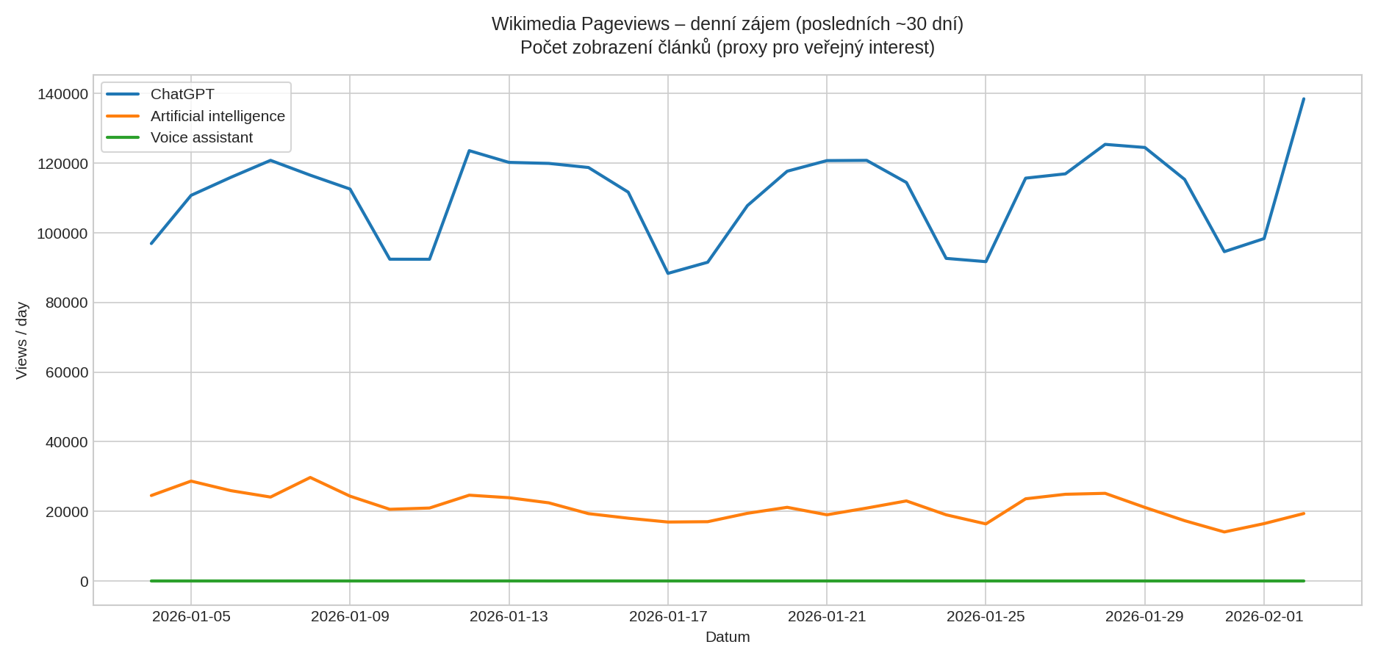
Task: Click the peak of ChatGPT near February
Action: (x=1303, y=99)
